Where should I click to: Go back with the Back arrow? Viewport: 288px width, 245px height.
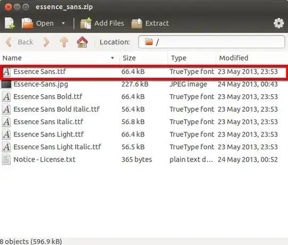[x=20, y=42]
